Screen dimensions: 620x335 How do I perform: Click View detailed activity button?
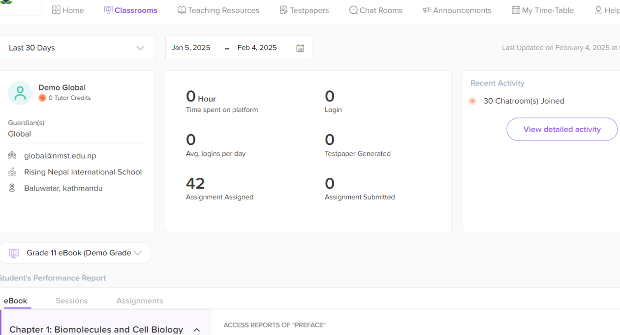point(561,129)
